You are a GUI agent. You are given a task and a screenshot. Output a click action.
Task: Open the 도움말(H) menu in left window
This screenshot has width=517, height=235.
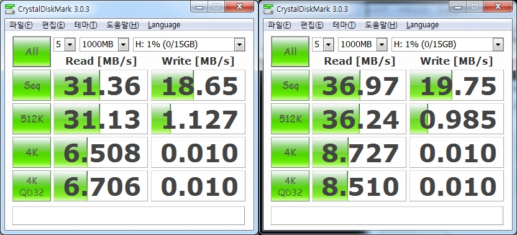point(122,25)
